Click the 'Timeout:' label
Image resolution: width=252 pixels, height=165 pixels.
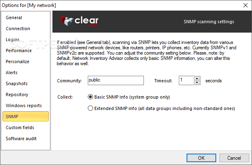(163, 81)
